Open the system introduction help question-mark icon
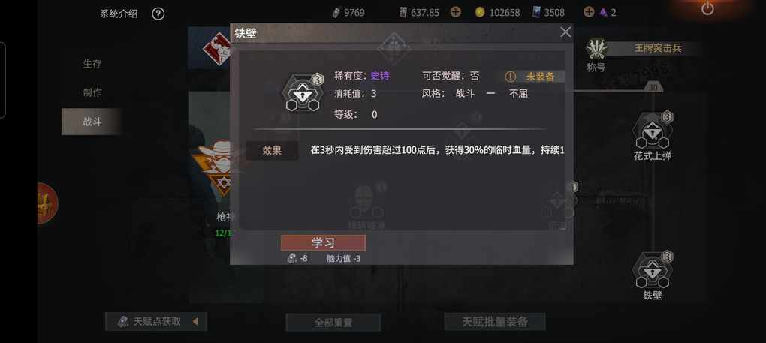The image size is (766, 343). click(x=158, y=14)
